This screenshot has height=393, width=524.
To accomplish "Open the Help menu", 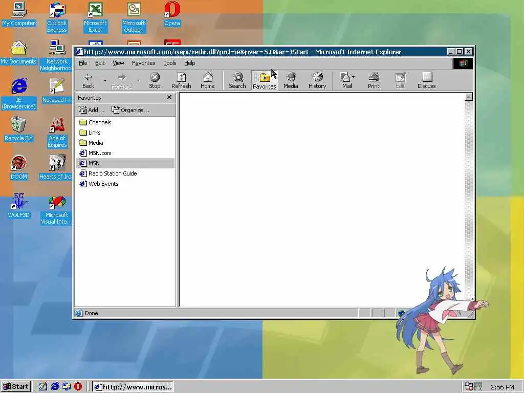I will point(189,63).
